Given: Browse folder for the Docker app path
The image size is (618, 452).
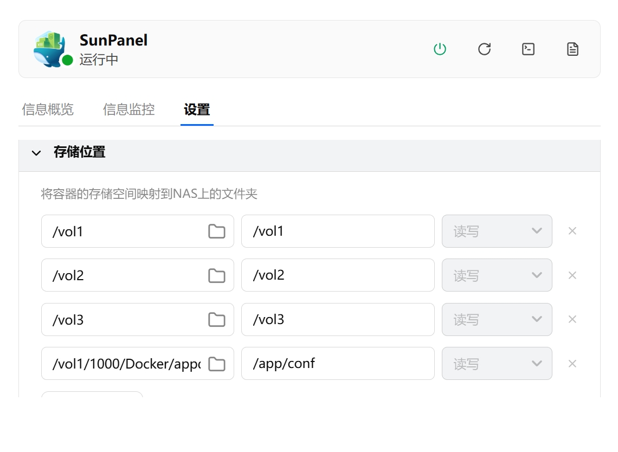Looking at the screenshot, I should click(217, 364).
